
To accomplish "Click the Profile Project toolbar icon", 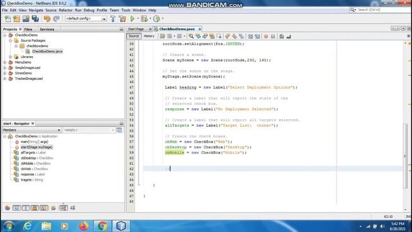I will click(x=156, y=19).
